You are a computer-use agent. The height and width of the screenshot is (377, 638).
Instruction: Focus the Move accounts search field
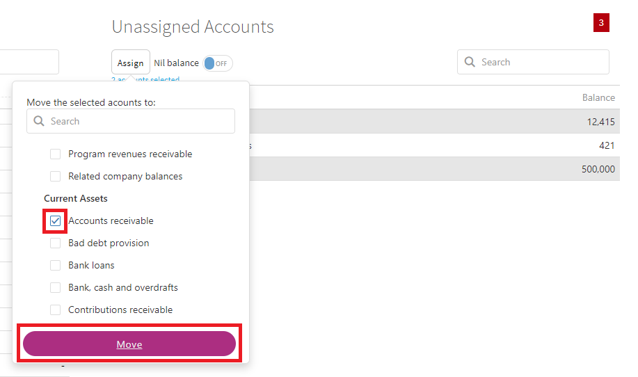pyautogui.click(x=131, y=121)
